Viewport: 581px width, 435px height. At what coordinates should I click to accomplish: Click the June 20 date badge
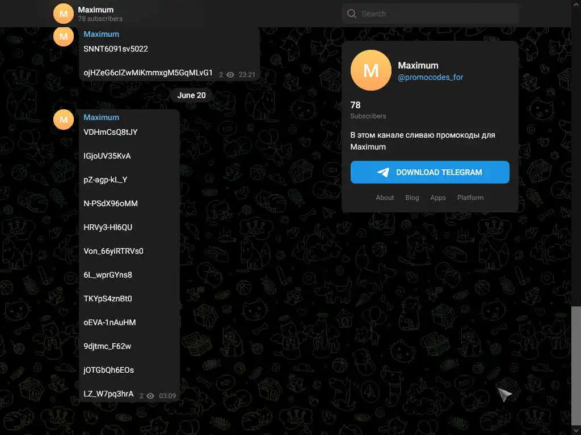(191, 95)
